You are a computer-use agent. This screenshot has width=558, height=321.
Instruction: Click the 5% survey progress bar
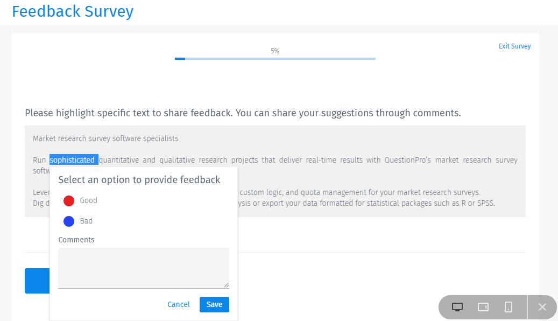click(275, 58)
